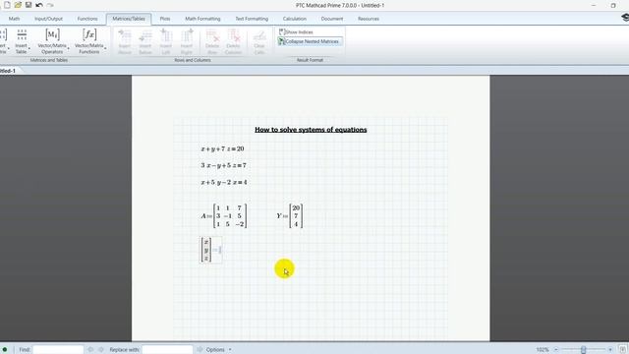Select equation x+y+7z=20
629x354 pixels.
[222, 148]
